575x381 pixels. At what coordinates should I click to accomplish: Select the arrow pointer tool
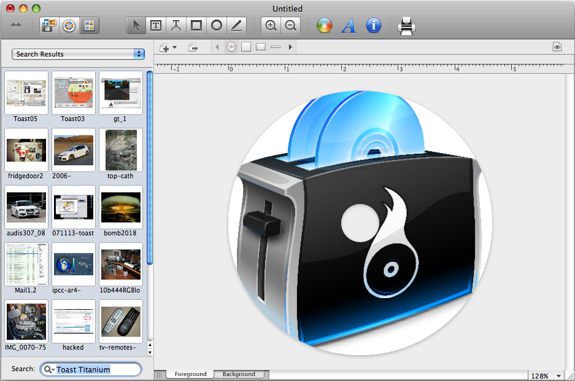(136, 26)
